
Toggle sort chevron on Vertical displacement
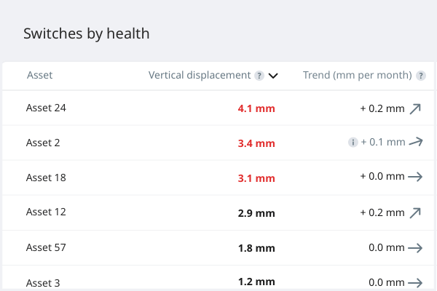(x=273, y=76)
